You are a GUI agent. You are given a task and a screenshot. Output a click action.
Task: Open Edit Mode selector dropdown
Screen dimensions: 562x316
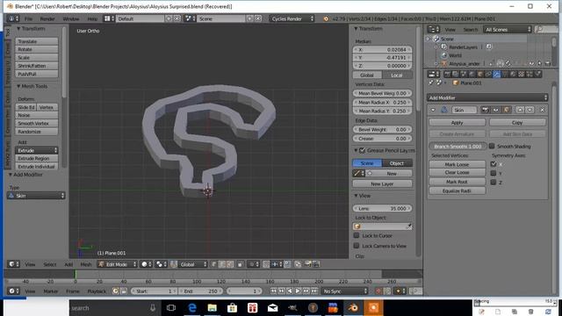click(x=118, y=264)
